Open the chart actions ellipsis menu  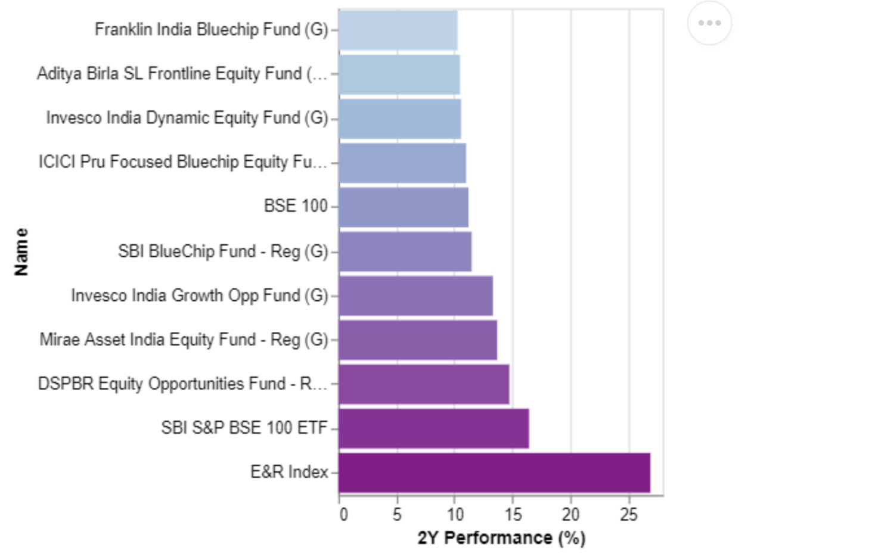[709, 23]
